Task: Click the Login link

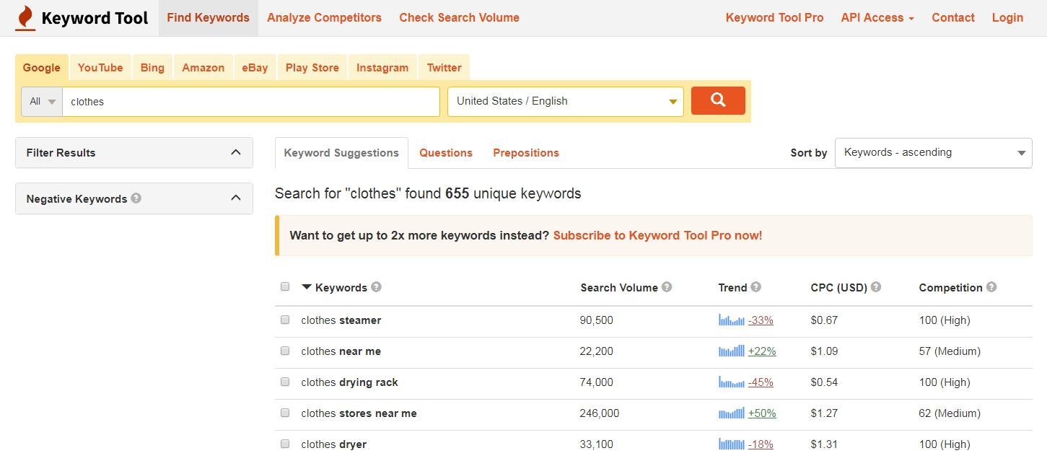Action: [x=1007, y=18]
